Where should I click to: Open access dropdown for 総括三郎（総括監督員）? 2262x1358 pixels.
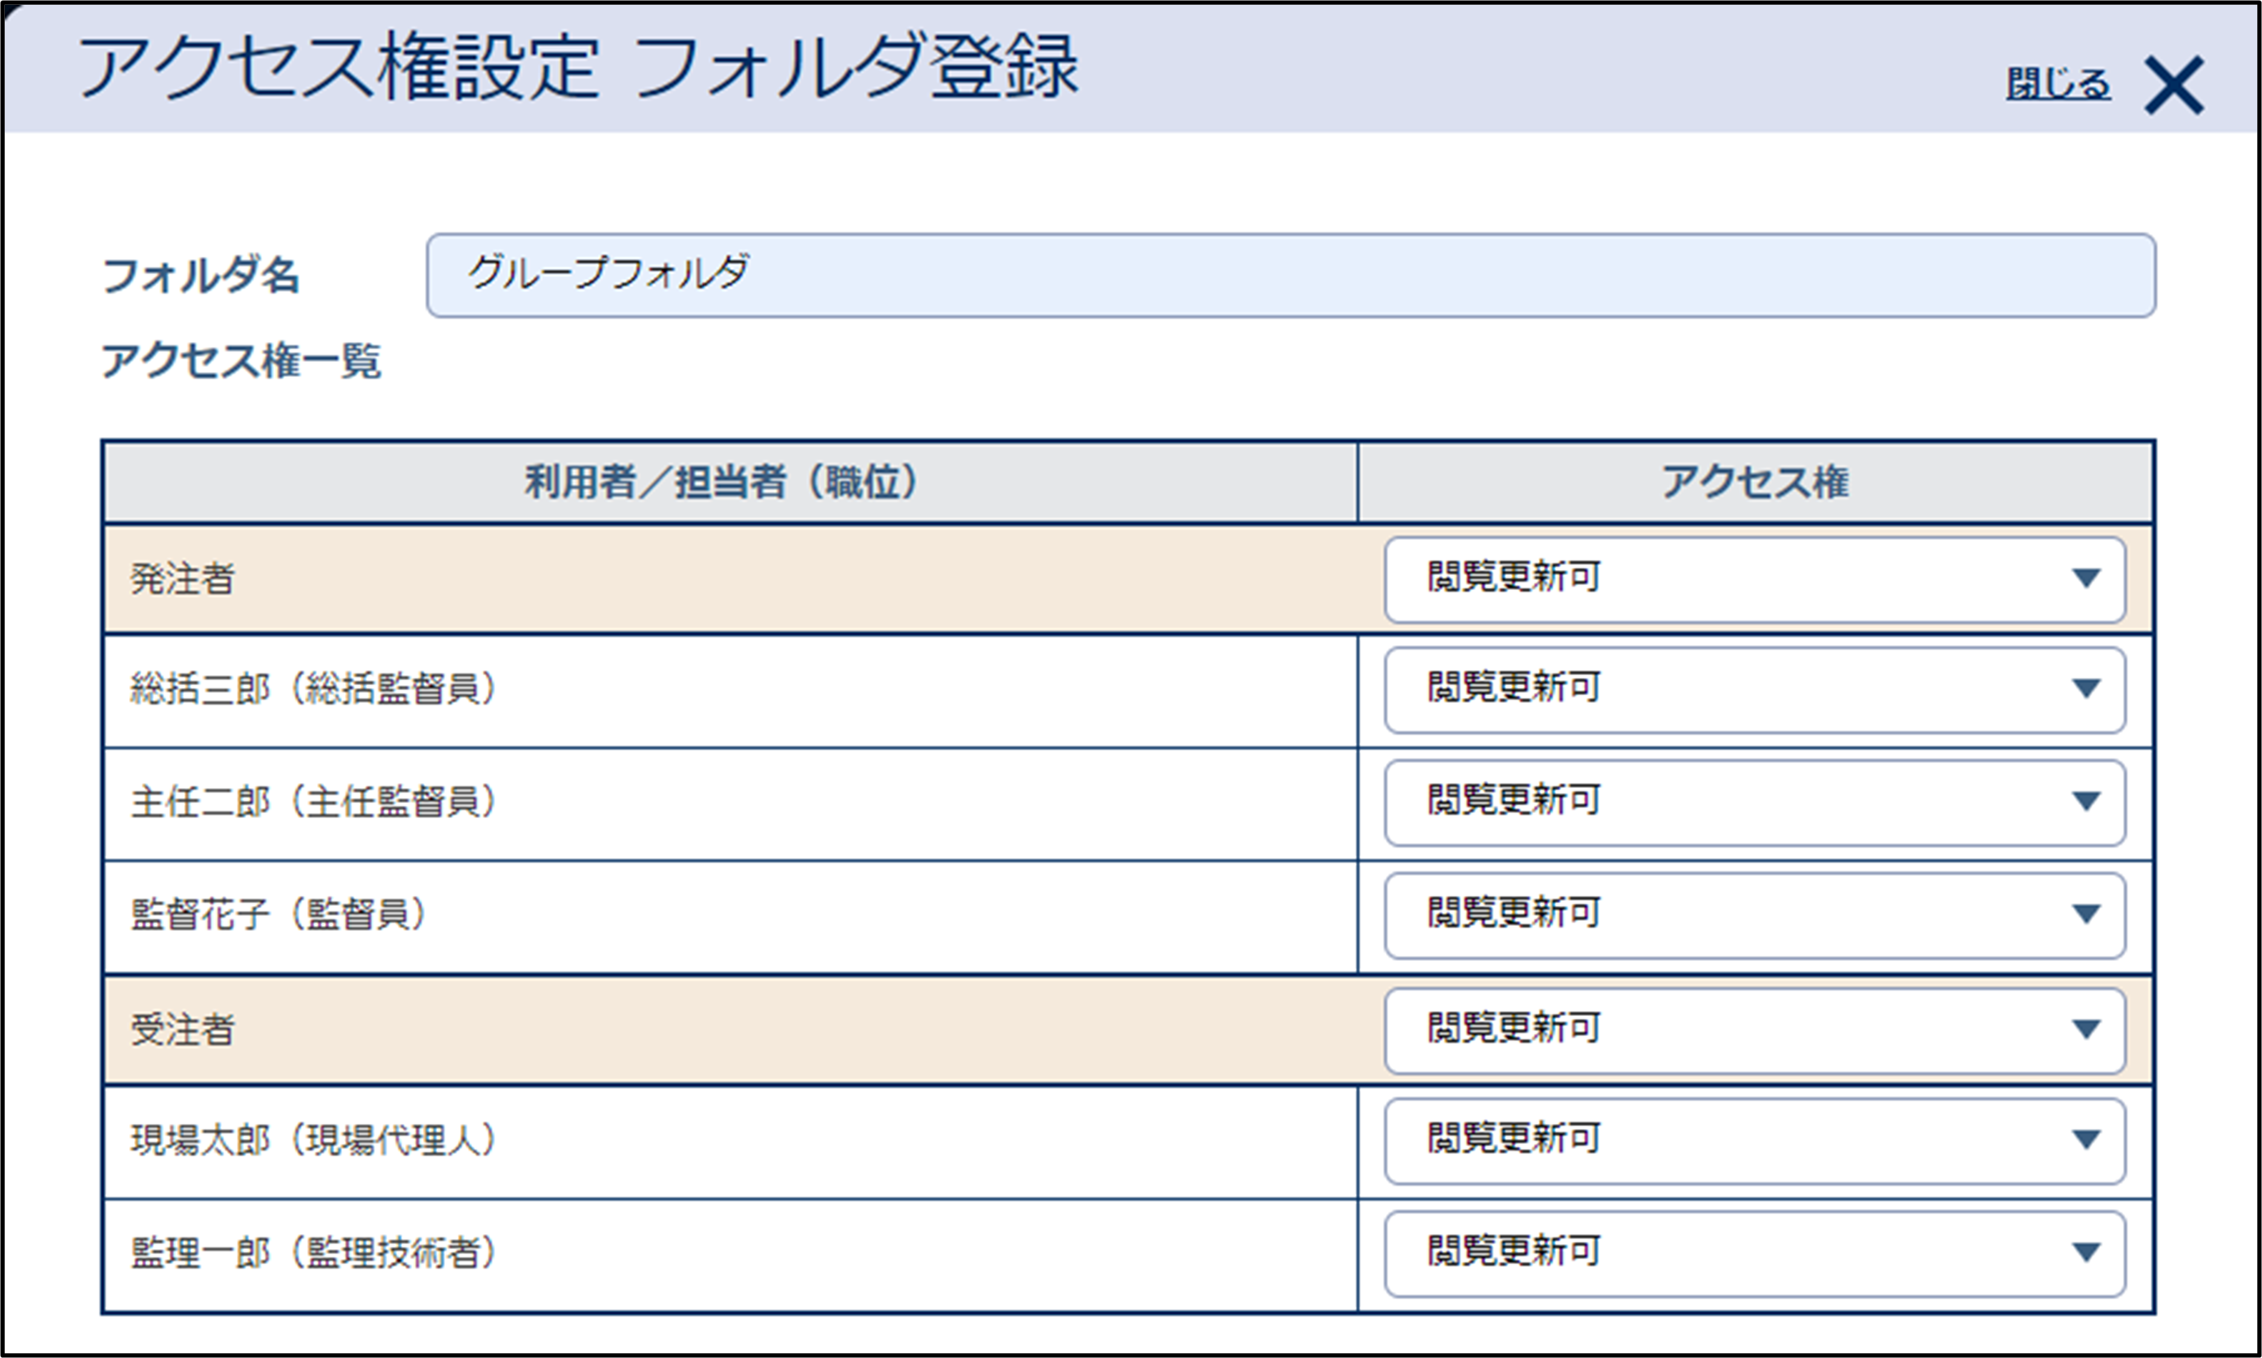(x=1754, y=690)
